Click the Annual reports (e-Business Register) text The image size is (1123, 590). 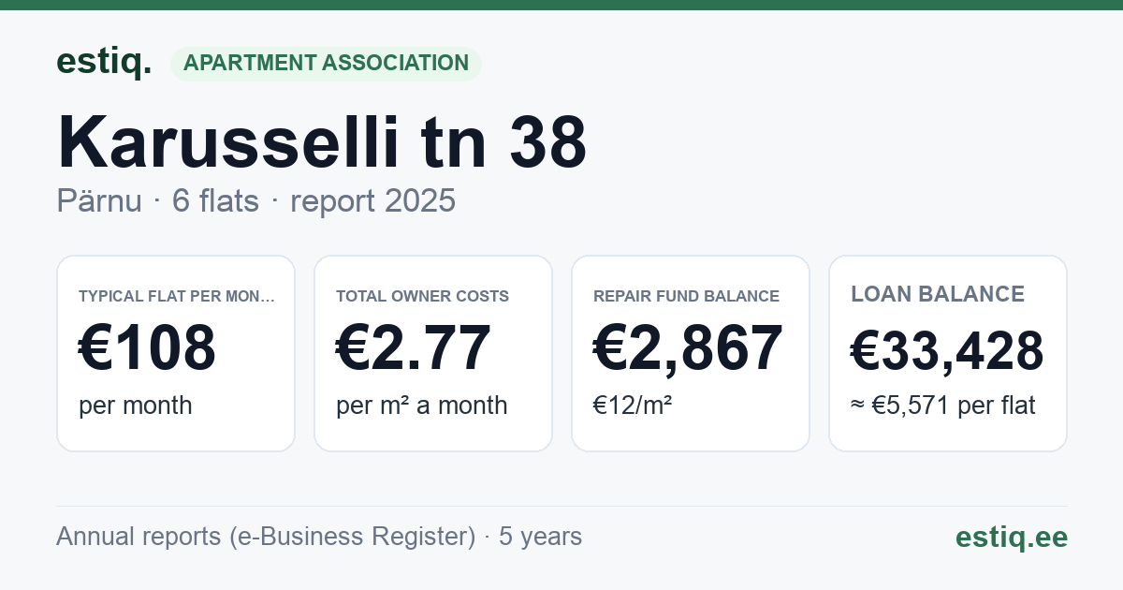266,537
